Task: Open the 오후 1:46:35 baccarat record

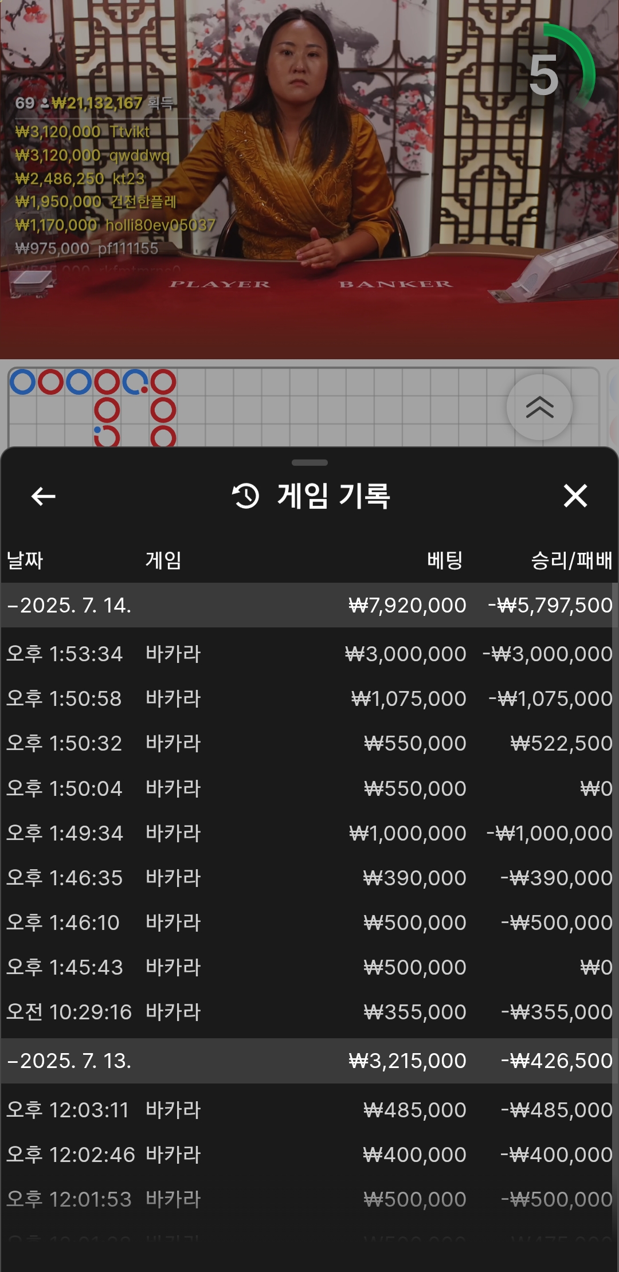Action: point(309,878)
